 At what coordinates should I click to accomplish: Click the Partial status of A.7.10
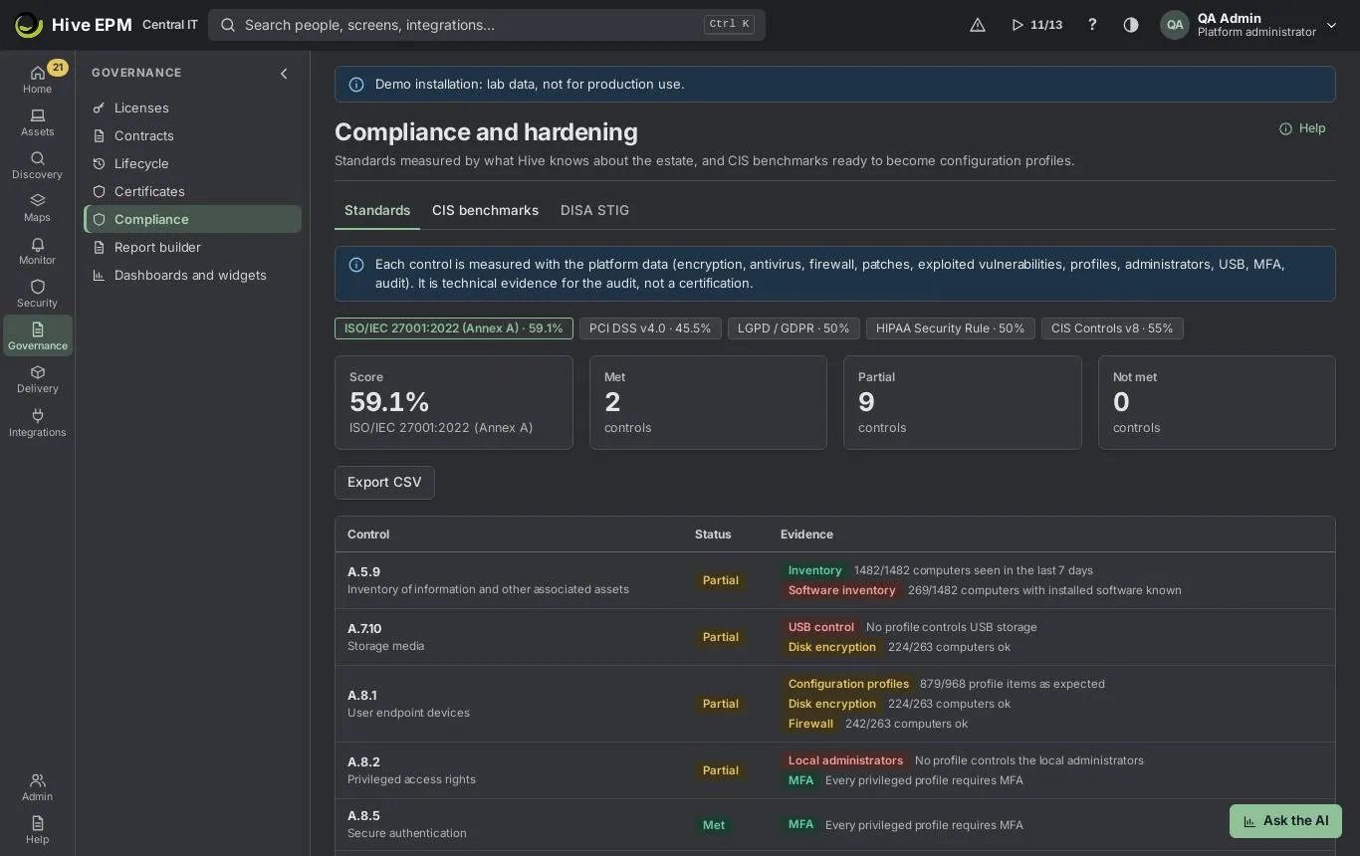tap(721, 637)
